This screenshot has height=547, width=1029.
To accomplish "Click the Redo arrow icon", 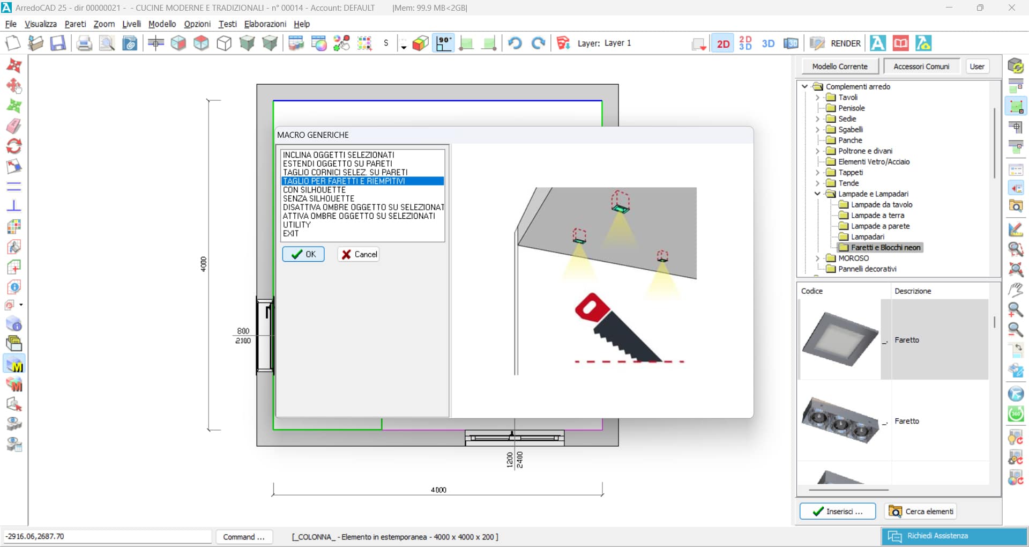I will point(538,43).
